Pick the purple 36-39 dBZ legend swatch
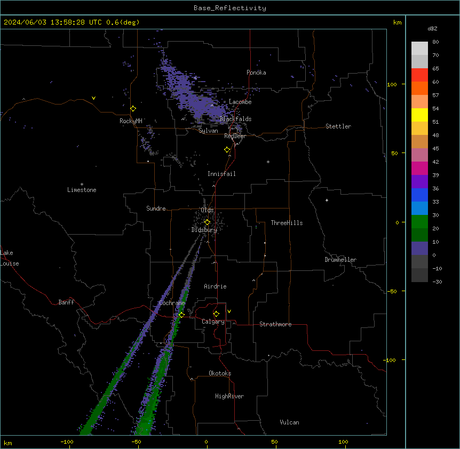 (x=419, y=182)
